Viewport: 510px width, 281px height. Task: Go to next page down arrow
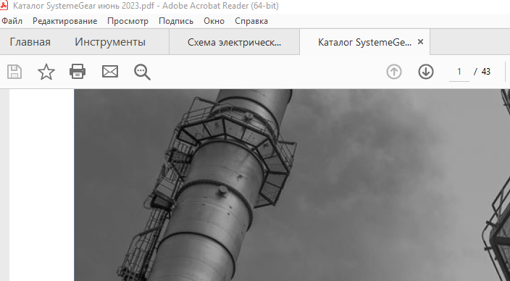[426, 72]
